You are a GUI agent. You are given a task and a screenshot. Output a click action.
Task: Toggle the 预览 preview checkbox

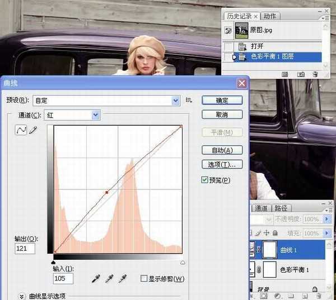[205, 180]
